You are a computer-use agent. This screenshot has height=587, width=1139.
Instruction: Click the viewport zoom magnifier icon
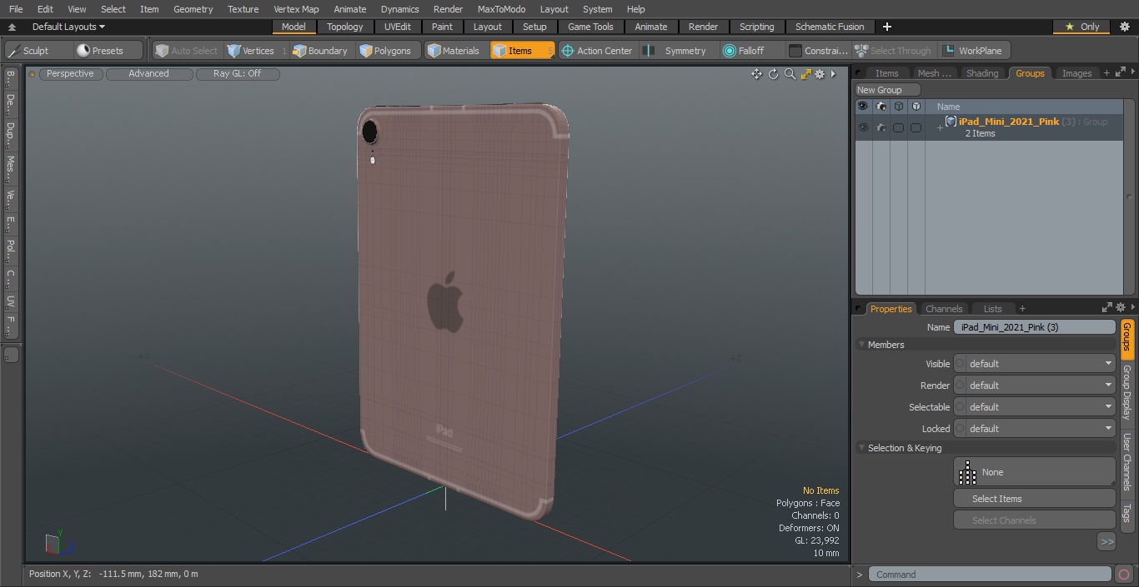coord(790,74)
